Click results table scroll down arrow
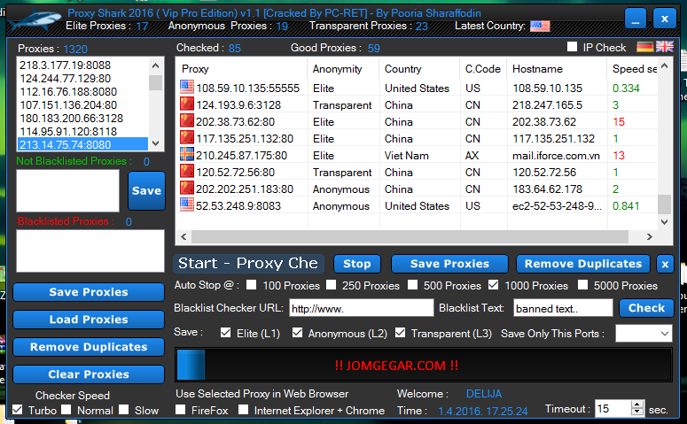The width and height of the screenshot is (687, 424). pyautogui.click(x=665, y=222)
